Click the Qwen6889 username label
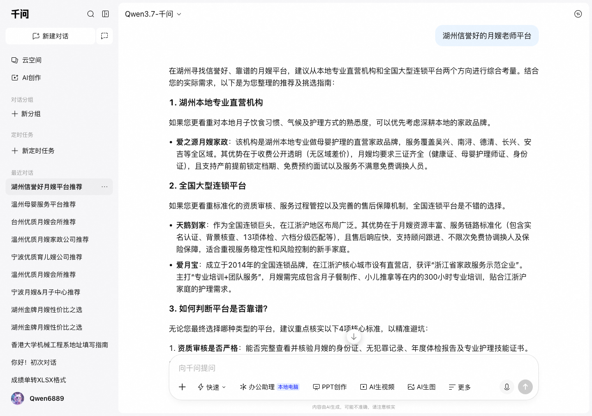This screenshot has width=592, height=416. click(47, 398)
